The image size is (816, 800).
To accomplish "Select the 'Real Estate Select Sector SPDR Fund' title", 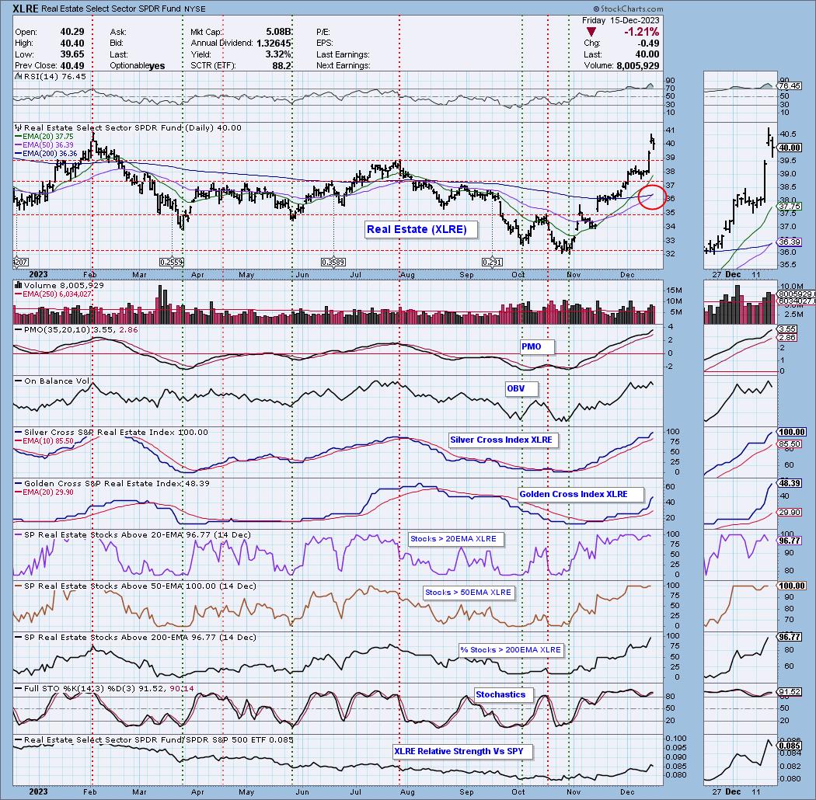I will [111, 9].
